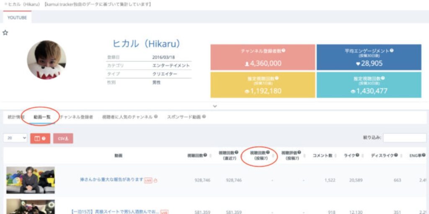Click gender value 男性
The width and height of the screenshot is (429, 214).
tap(157, 82)
